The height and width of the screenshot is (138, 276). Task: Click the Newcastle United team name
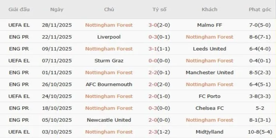point(109,120)
